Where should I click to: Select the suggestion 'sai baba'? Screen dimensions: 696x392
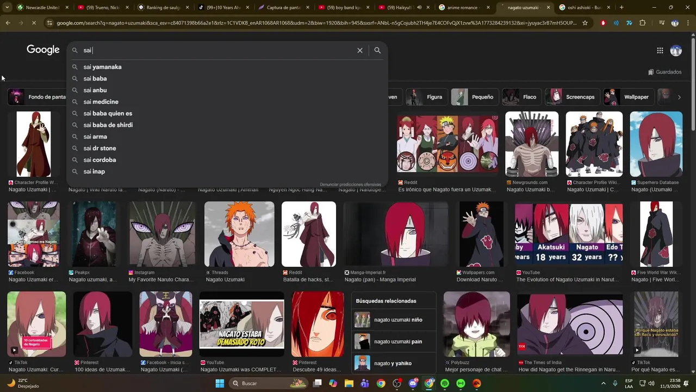[227, 78]
